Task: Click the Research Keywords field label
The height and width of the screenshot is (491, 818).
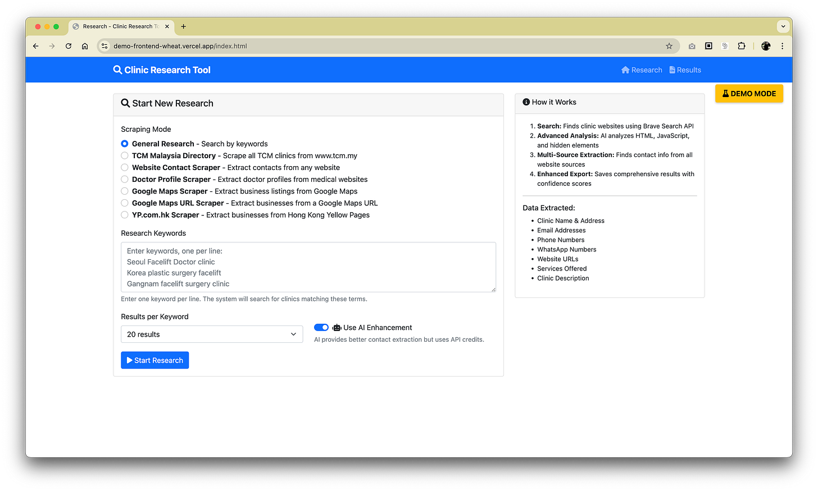Action: (153, 233)
